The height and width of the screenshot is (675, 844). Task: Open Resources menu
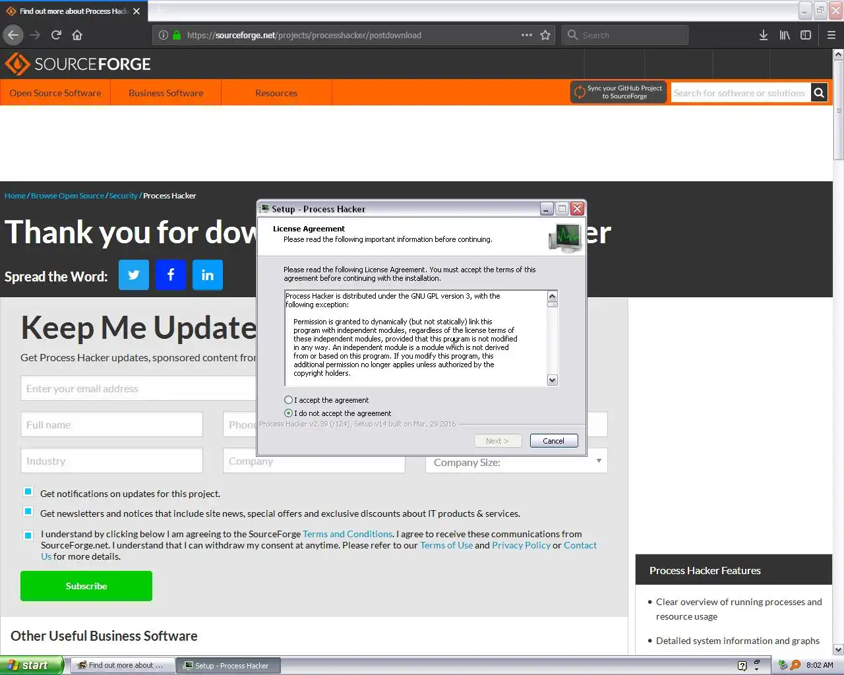coord(276,93)
